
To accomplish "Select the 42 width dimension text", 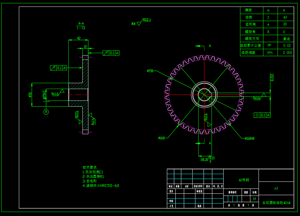I will tap(78, 38).
